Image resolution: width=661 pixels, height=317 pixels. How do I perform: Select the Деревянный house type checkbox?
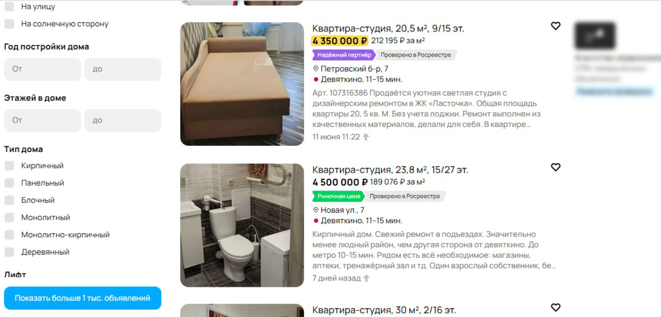click(x=10, y=252)
